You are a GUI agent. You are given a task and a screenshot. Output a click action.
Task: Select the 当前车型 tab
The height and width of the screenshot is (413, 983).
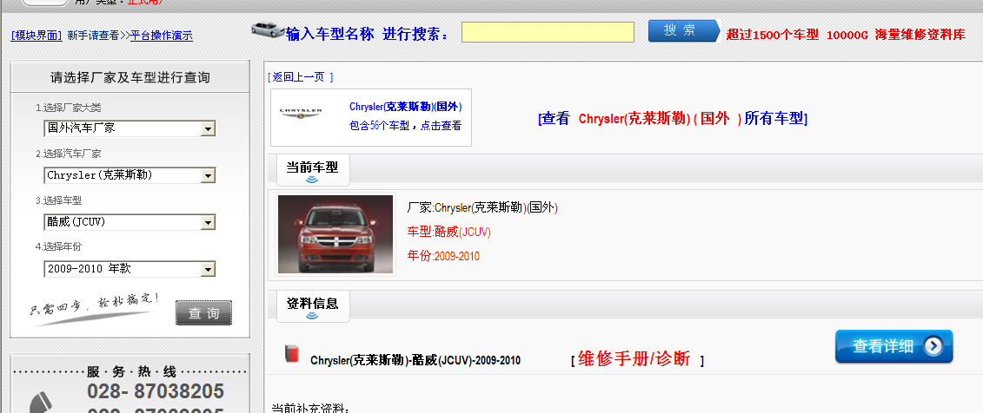[x=312, y=167]
